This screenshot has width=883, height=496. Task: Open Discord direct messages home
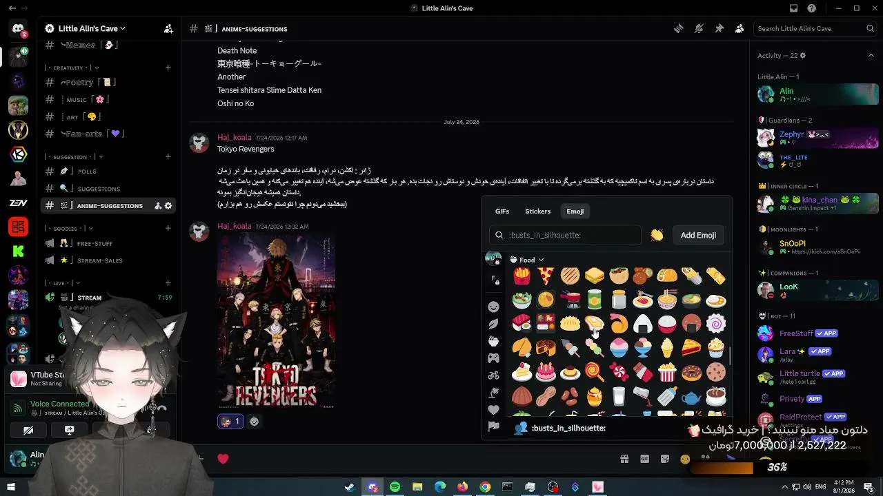[18, 29]
